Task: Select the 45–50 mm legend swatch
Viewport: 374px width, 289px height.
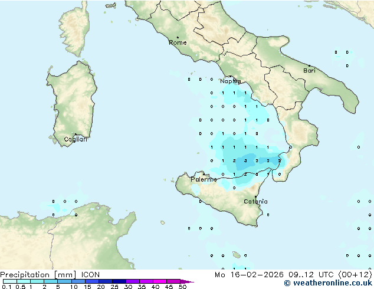Action: pyautogui.click(x=173, y=281)
